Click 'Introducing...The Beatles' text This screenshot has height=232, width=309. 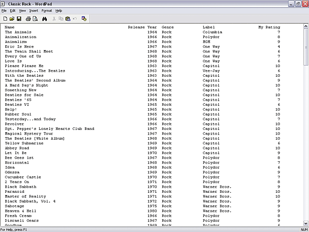pos(35,71)
